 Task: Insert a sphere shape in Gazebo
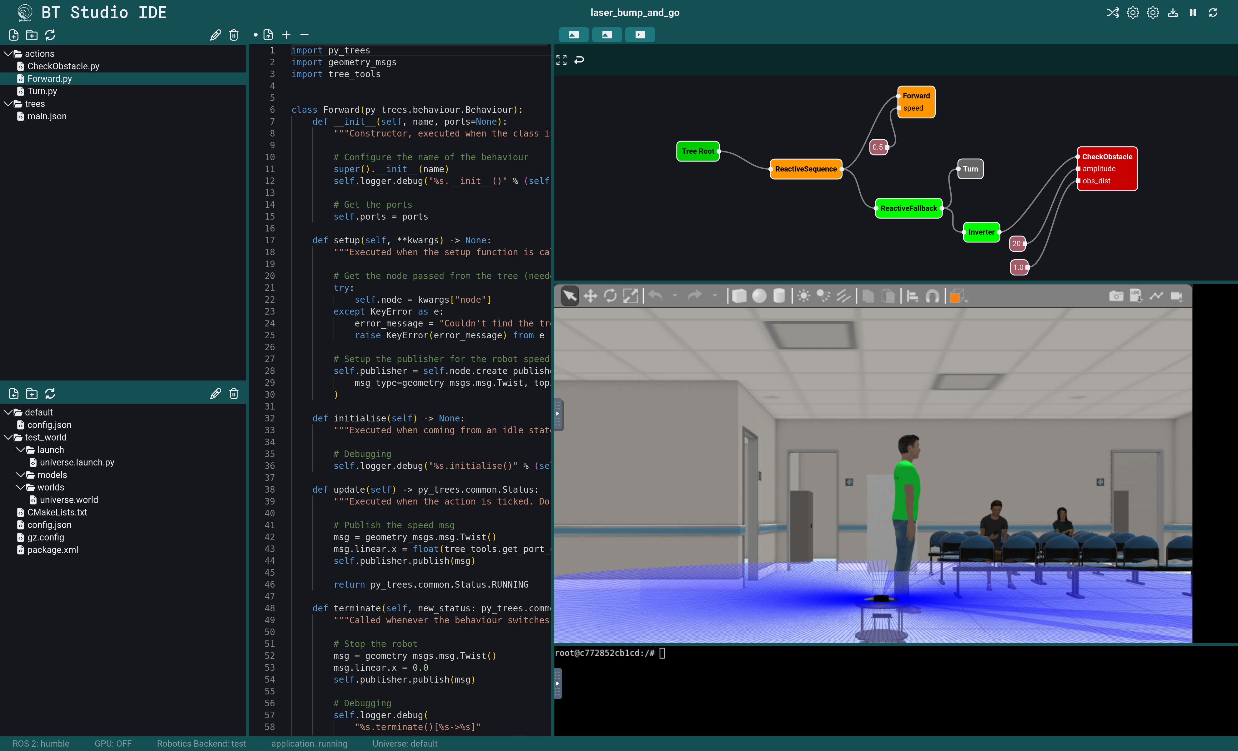759,296
